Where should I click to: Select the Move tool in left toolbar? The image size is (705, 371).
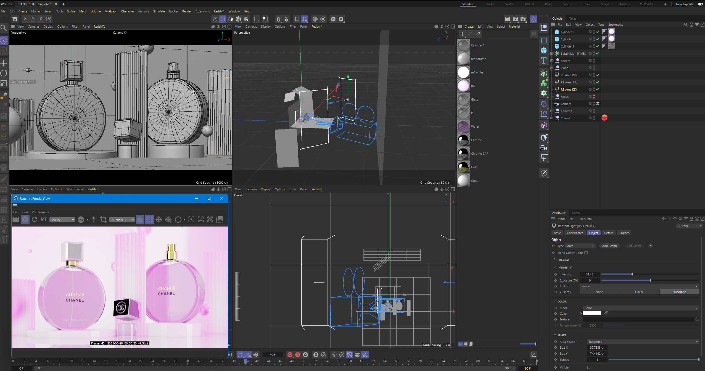(x=4, y=63)
